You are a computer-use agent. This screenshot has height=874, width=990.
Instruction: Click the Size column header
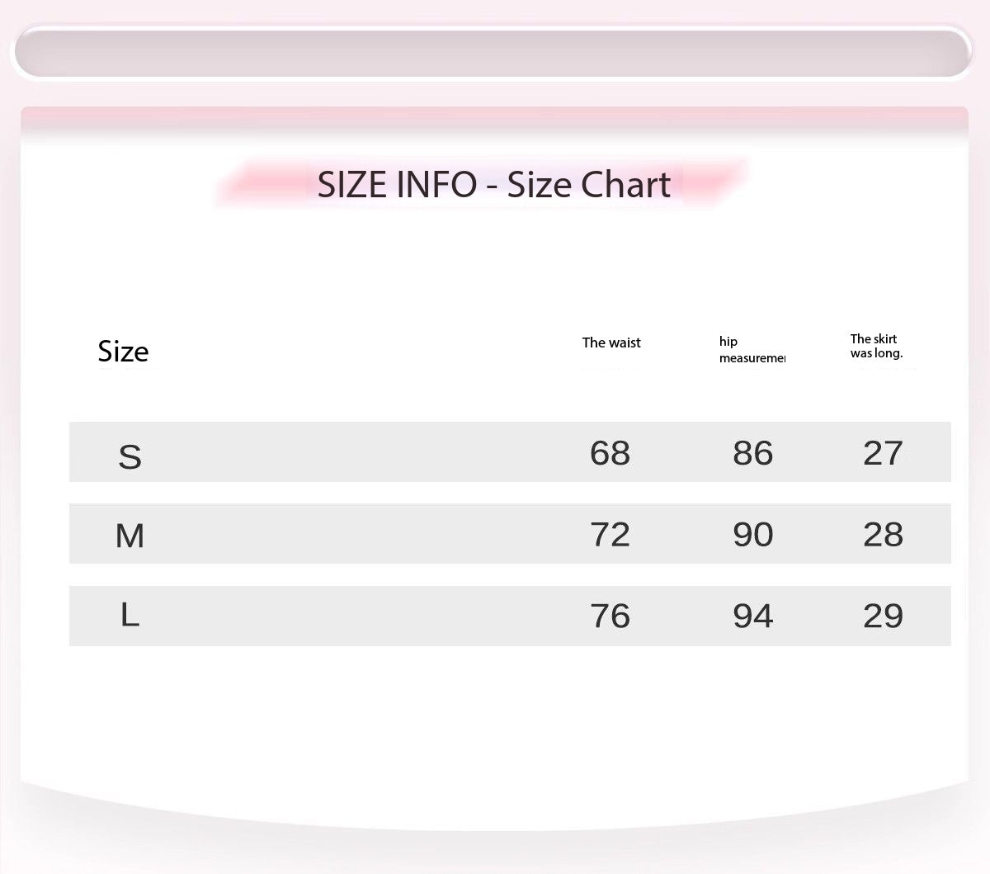coord(123,352)
